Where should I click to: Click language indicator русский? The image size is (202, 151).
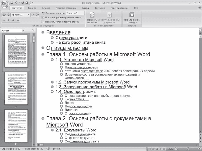click(x=57, y=149)
